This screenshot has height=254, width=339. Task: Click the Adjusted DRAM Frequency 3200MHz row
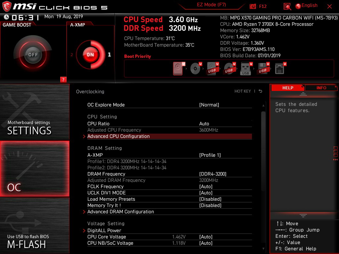click(x=169, y=180)
